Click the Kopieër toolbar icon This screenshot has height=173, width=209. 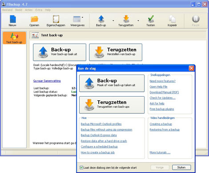point(172,19)
